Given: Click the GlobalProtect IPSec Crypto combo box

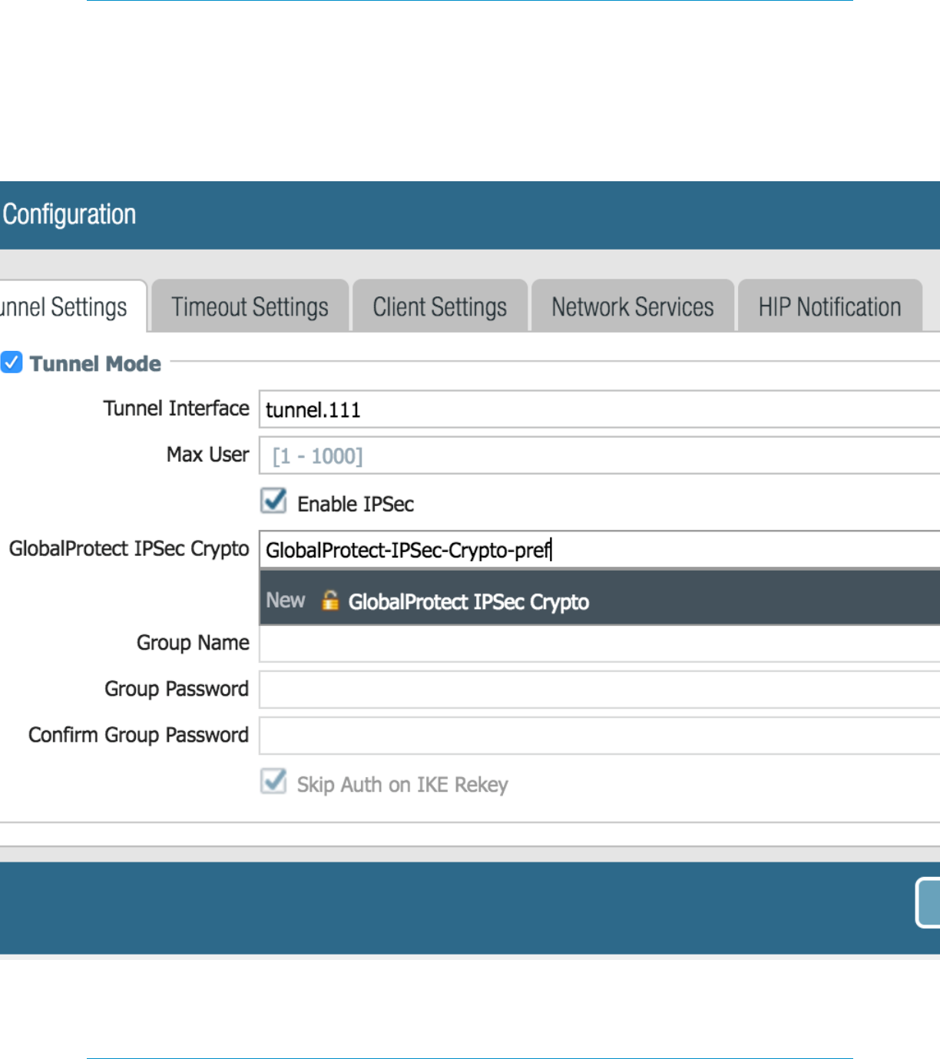Looking at the screenshot, I should click(x=600, y=550).
